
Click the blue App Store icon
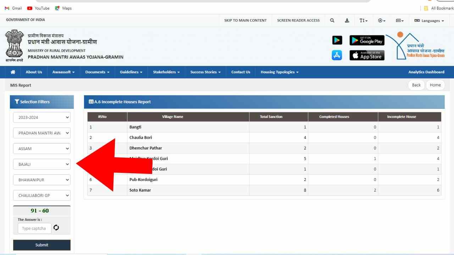pyautogui.click(x=337, y=55)
